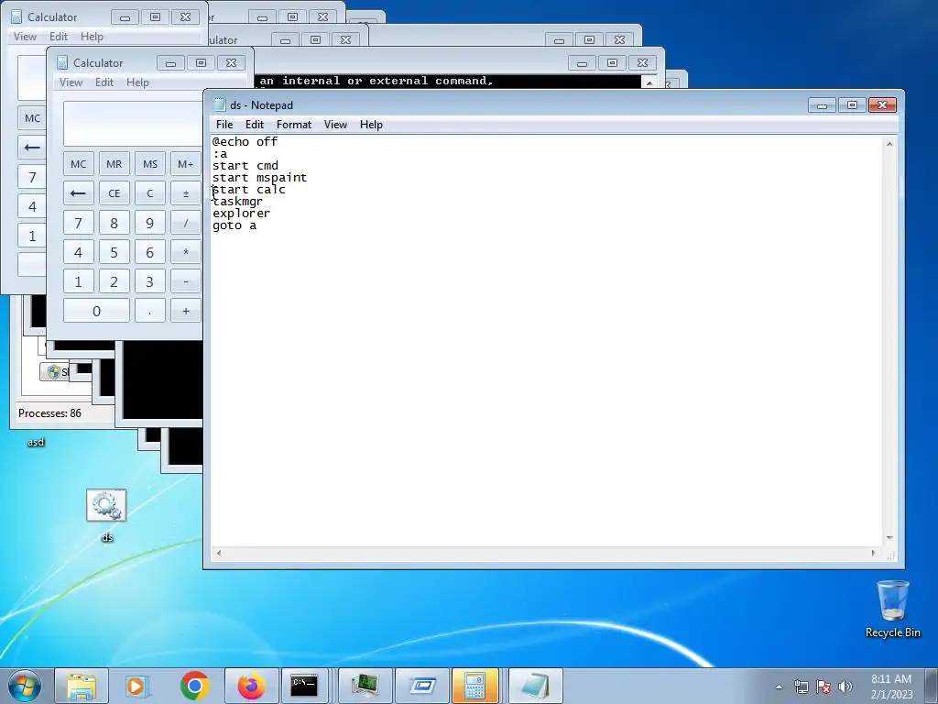The width and height of the screenshot is (938, 704).
Task: Click digit 7 in front Calculator
Action: tap(79, 224)
